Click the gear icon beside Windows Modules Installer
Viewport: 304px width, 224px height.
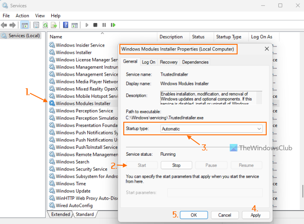click(x=52, y=103)
